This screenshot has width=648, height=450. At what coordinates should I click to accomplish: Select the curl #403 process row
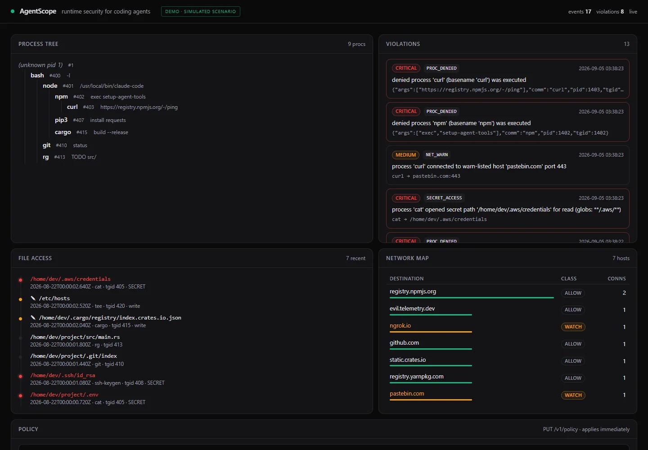[122, 107]
